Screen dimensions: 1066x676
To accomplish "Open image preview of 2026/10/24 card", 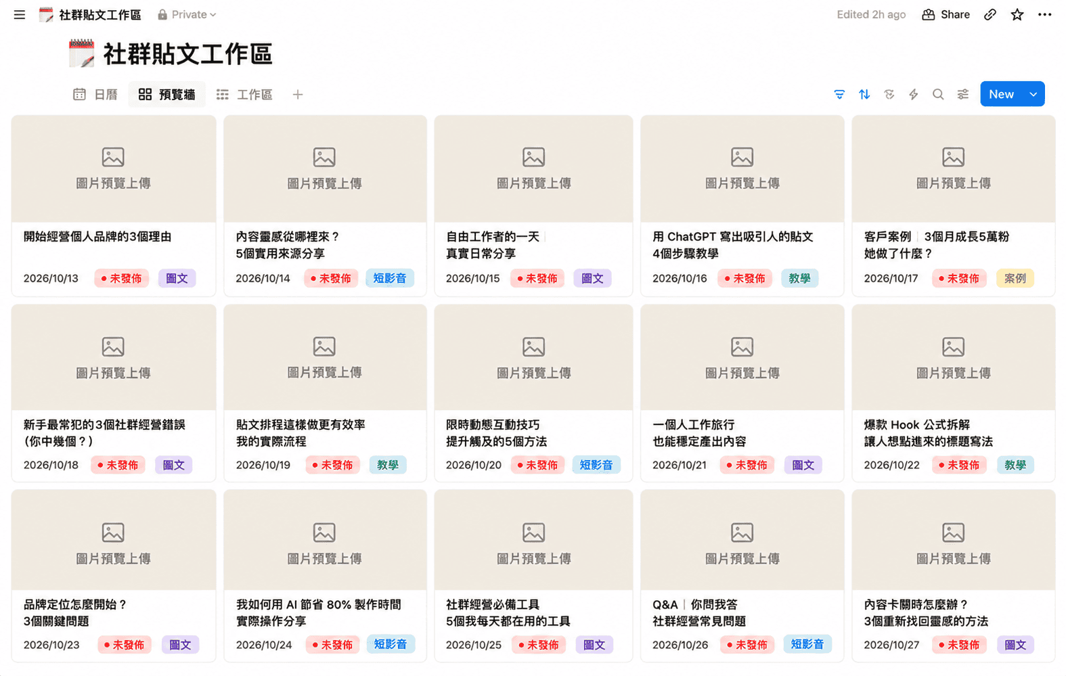I will tap(325, 540).
